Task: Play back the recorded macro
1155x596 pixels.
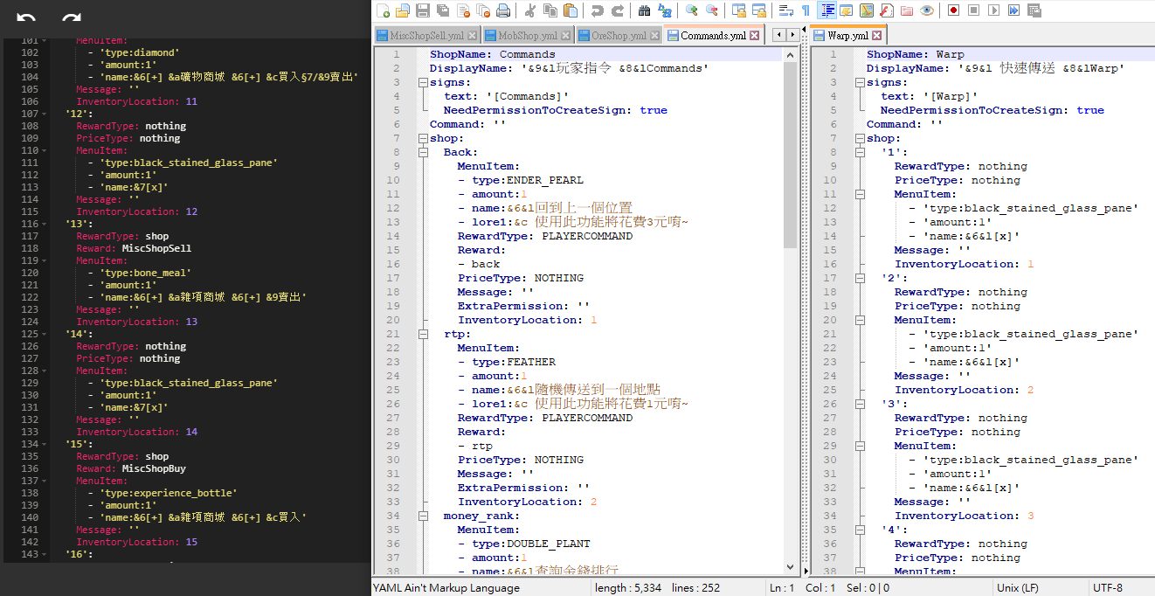Action: pos(993,10)
